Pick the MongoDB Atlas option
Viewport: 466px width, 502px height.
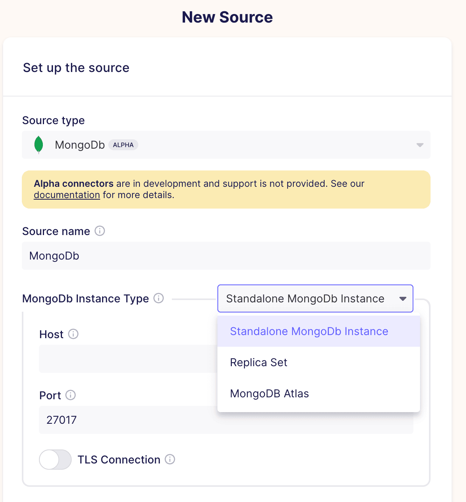(x=270, y=394)
